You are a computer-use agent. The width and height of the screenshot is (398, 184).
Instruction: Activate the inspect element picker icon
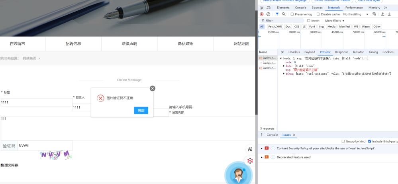click(x=262, y=8)
